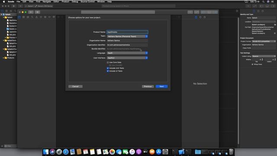Open the Issue navigator warning icon in front window
277x156 pixels.
pos(36,17)
